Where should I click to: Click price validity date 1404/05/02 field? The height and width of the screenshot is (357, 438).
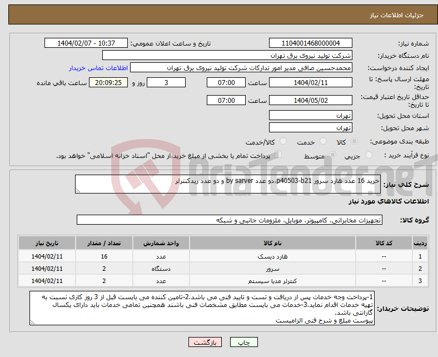(x=310, y=100)
